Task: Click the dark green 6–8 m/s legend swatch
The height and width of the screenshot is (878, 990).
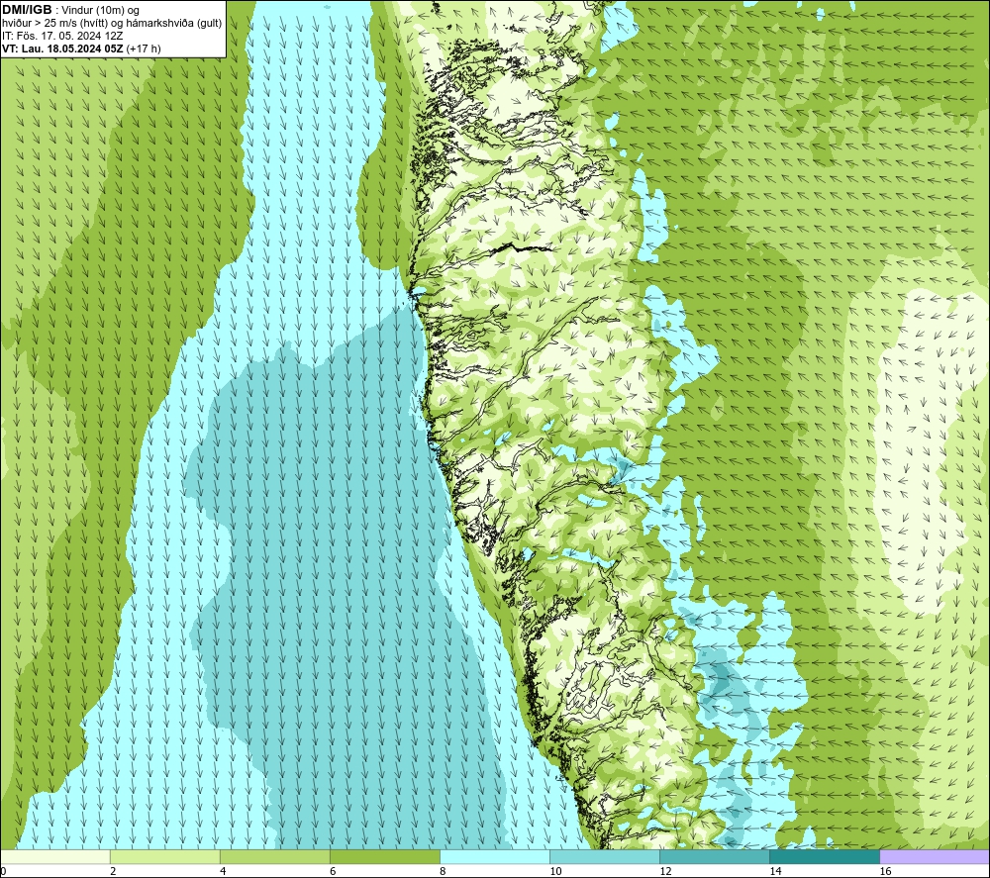Action: coord(385,857)
